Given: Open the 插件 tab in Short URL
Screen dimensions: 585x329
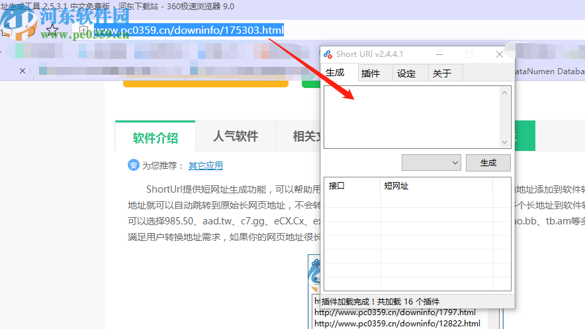Looking at the screenshot, I should [375, 73].
